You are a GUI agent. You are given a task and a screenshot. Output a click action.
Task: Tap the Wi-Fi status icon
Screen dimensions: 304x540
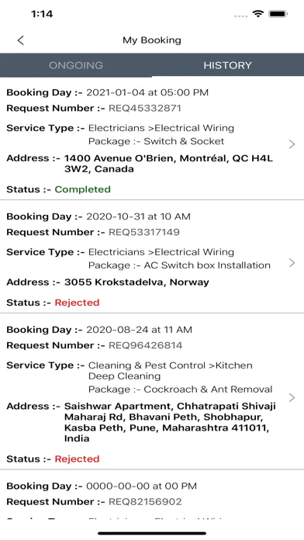coord(257,14)
